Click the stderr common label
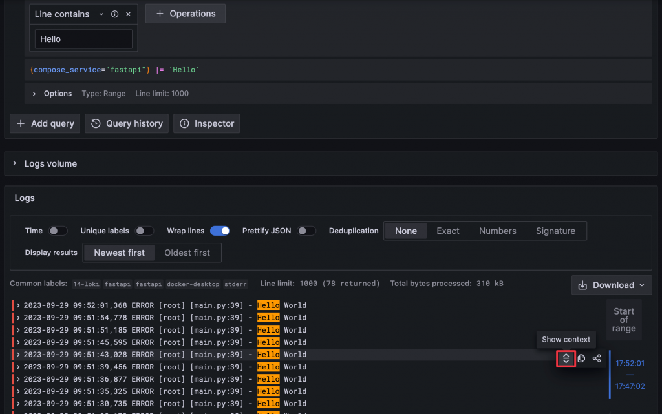Image resolution: width=662 pixels, height=414 pixels. 235,284
